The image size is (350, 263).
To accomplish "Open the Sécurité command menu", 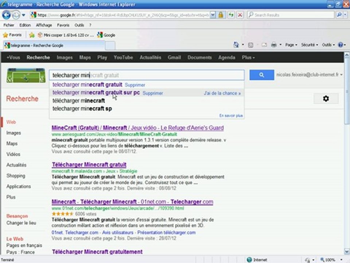I will 310,45.
